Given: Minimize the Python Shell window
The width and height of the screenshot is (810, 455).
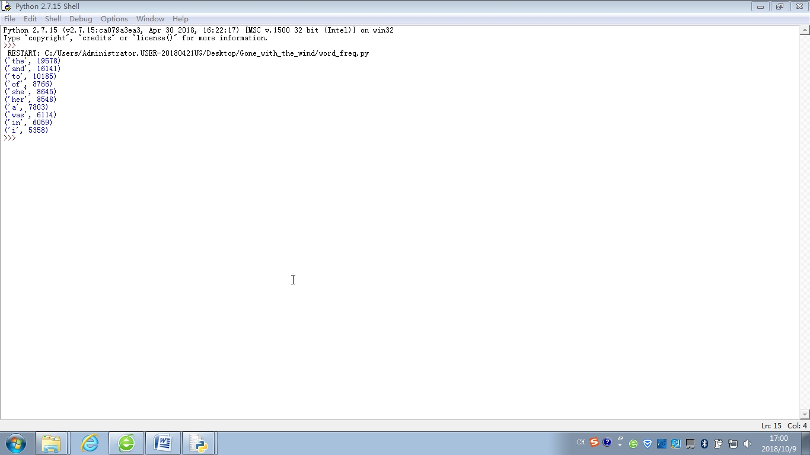Looking at the screenshot, I should click(x=760, y=7).
